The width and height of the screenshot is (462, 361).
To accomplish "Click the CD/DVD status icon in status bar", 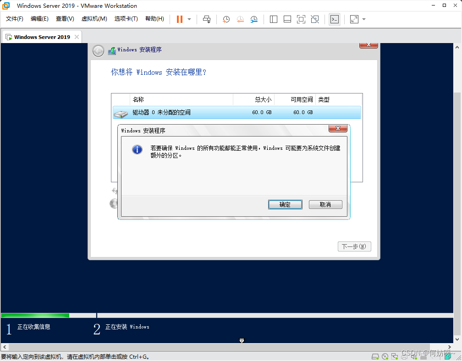I will click(385, 356).
